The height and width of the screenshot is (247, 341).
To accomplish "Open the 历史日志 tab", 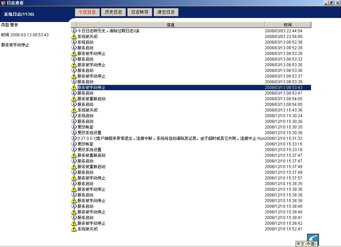I will point(113,12).
